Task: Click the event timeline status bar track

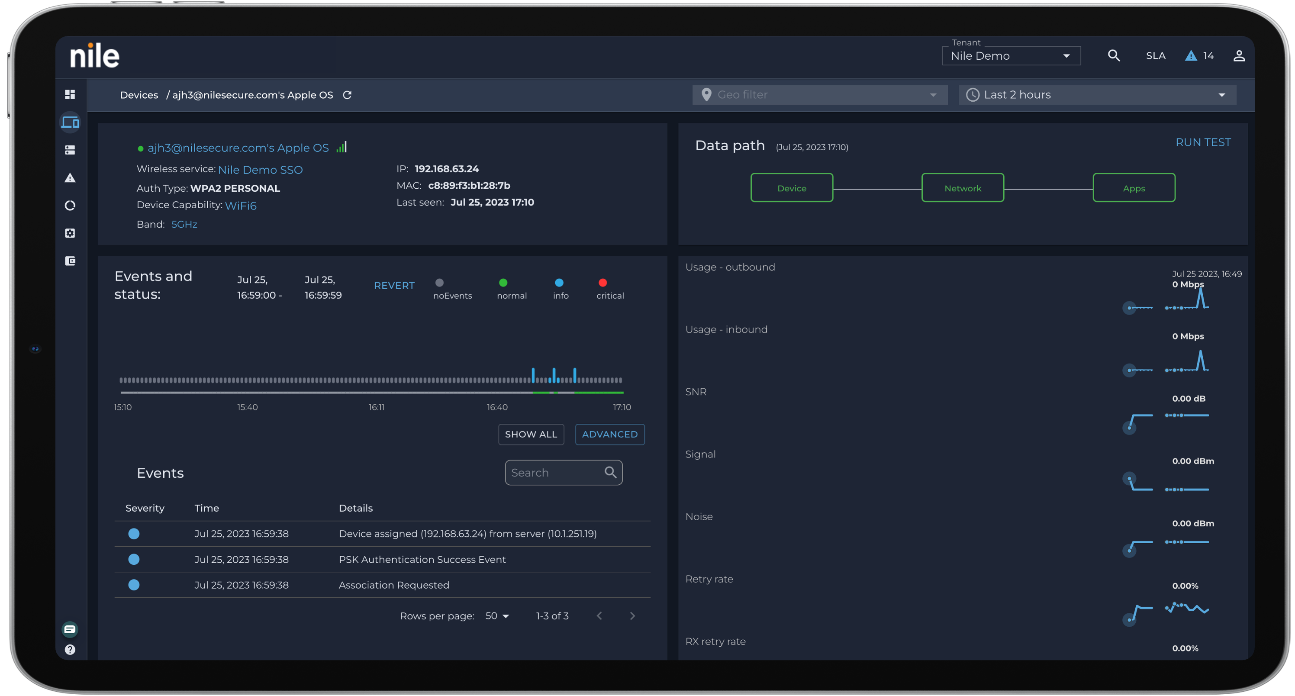Action: (x=371, y=392)
